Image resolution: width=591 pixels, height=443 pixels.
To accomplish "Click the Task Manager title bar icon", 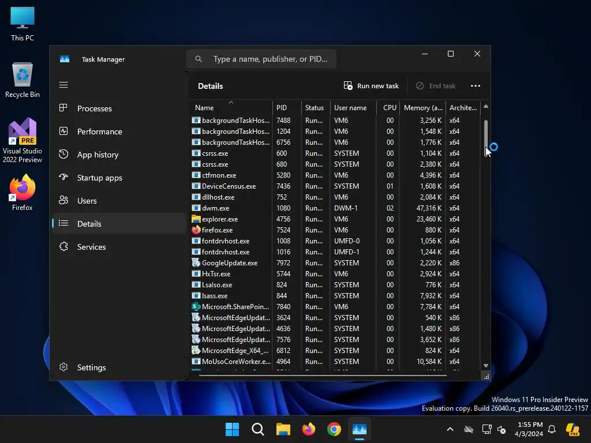I will pyautogui.click(x=65, y=59).
